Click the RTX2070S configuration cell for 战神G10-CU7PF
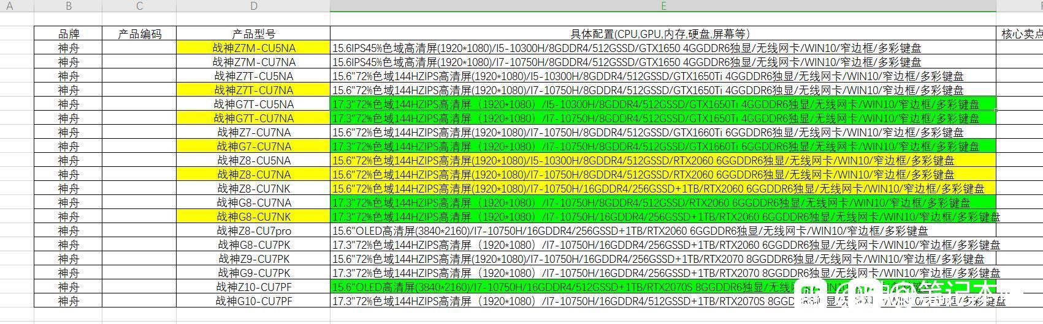Viewport: 1043px width, 324px height. [663, 301]
